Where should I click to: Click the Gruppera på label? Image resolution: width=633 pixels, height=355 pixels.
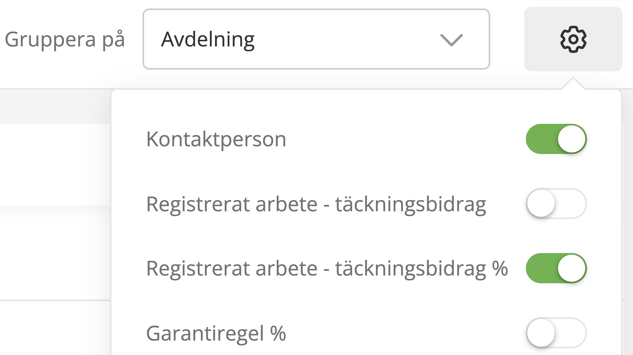65,39
